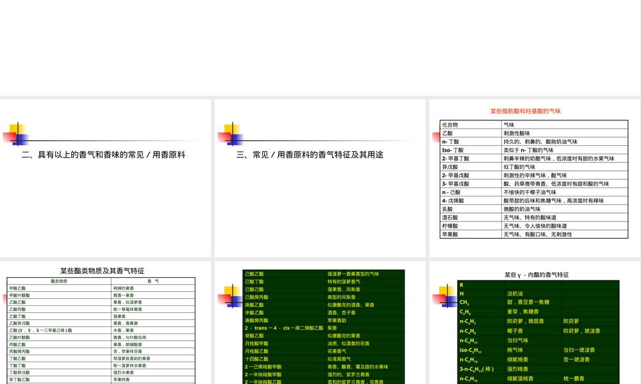Click the cell 青香、酸香、霉及甜的水果味
This screenshot has height=384, width=641.
click(x=365, y=367)
